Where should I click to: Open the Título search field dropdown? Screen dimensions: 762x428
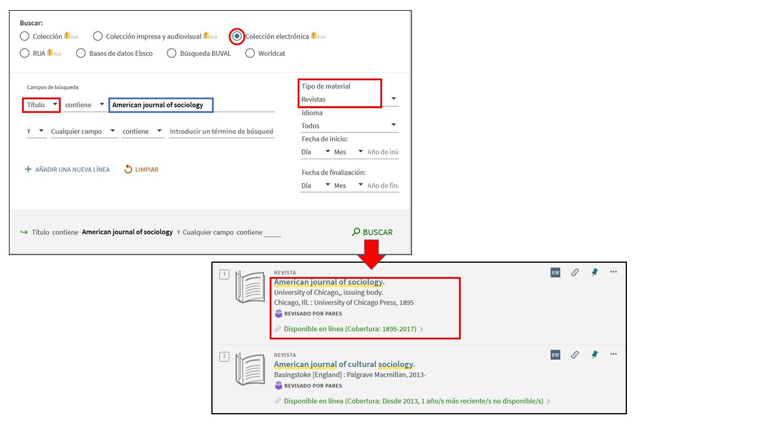(42, 105)
